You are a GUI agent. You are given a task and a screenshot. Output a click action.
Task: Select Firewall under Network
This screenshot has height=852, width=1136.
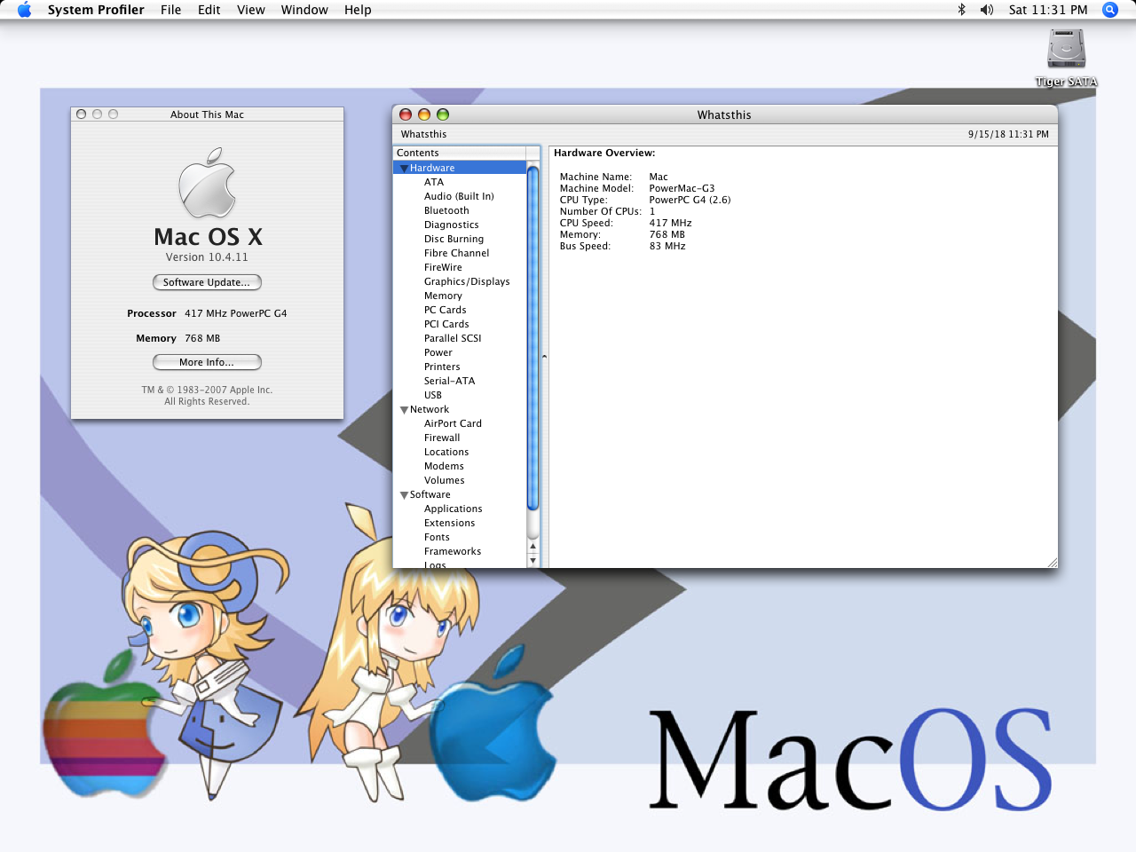click(x=442, y=438)
